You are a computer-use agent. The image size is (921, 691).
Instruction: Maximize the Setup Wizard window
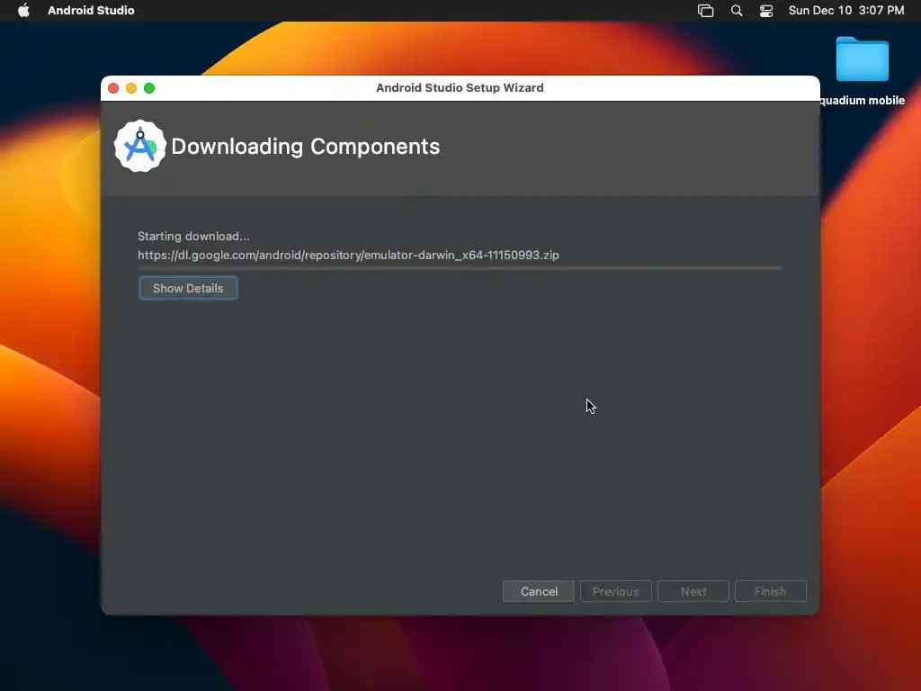[x=149, y=88]
